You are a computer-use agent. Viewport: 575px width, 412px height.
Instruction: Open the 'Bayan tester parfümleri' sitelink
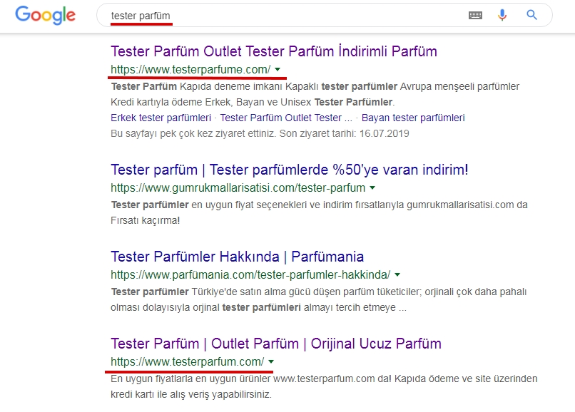coord(413,118)
